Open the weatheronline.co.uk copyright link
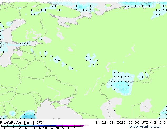The height and width of the screenshot is (129, 167). 145,127
